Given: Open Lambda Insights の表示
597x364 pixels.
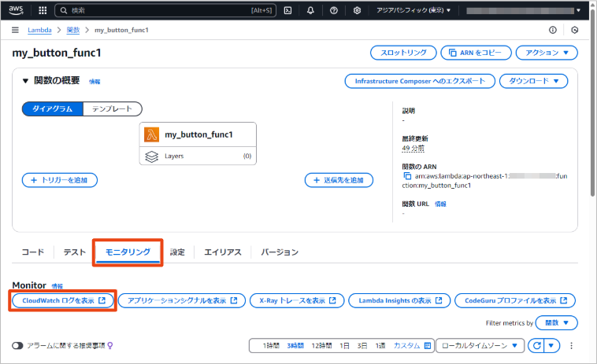Looking at the screenshot, I should coord(399,300).
